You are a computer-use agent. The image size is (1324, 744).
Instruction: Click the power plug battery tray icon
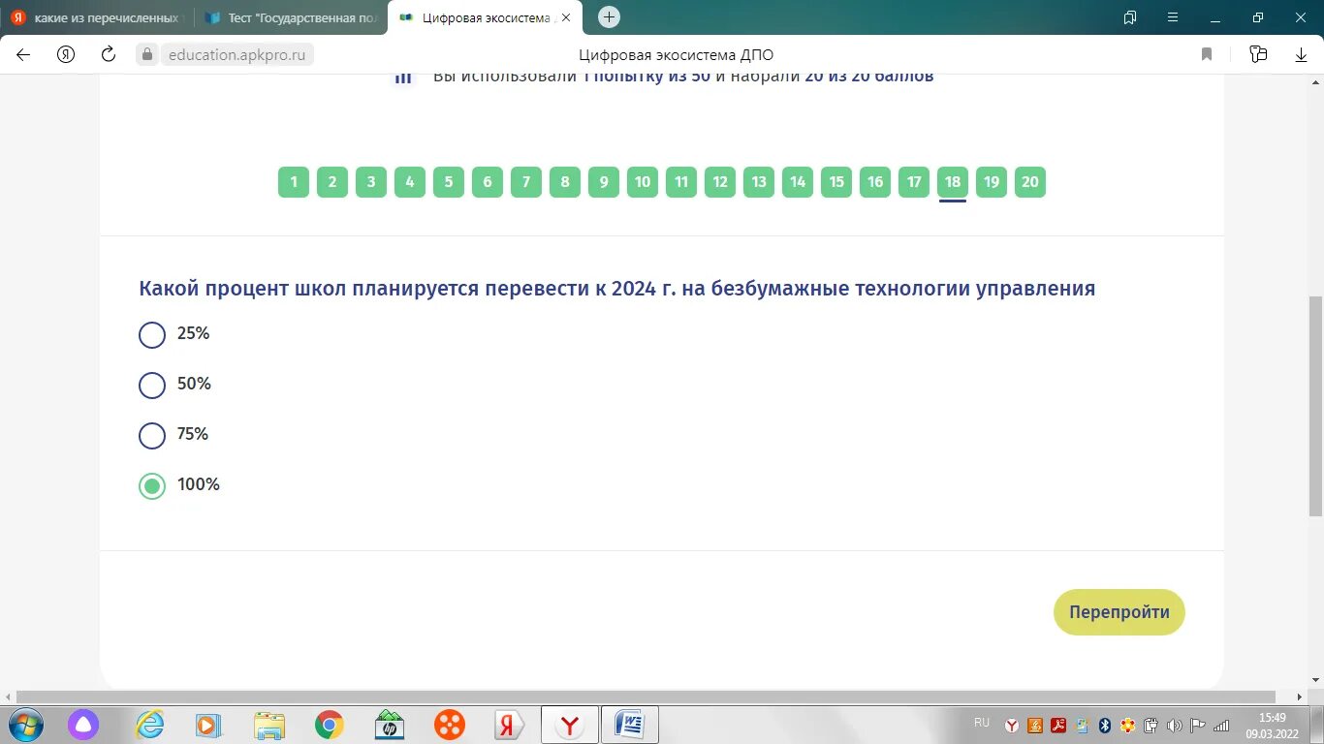click(1151, 725)
